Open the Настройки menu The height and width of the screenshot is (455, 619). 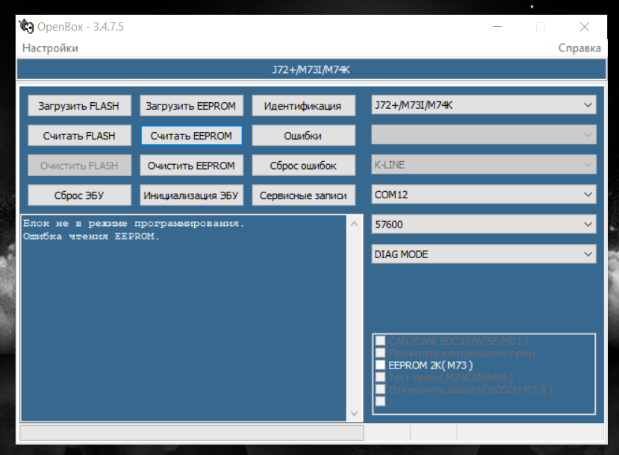[x=50, y=48]
